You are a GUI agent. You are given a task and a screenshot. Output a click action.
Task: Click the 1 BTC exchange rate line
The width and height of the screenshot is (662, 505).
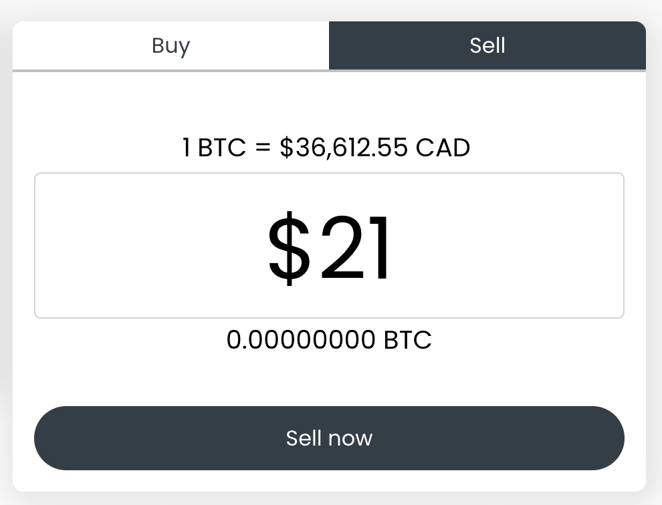coord(326,148)
